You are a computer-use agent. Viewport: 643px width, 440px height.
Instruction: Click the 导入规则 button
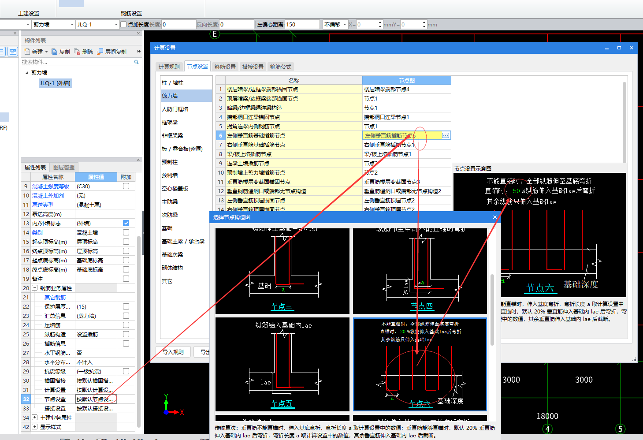[x=173, y=352]
